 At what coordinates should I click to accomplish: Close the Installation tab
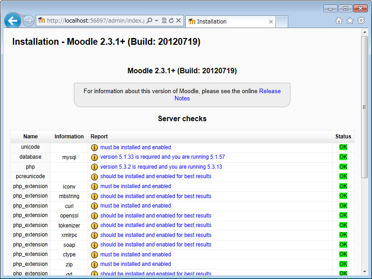coord(271,21)
